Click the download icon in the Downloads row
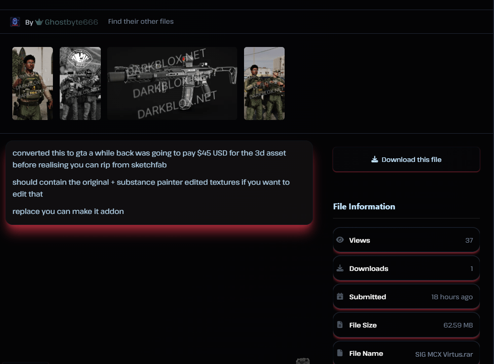The image size is (494, 364). click(x=340, y=268)
